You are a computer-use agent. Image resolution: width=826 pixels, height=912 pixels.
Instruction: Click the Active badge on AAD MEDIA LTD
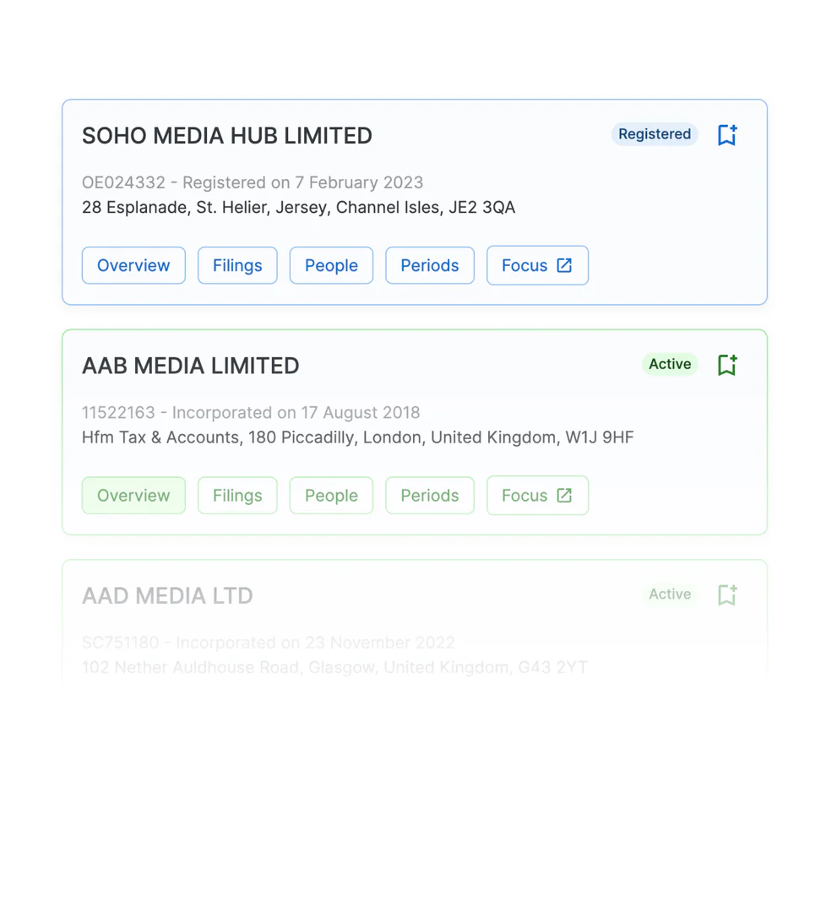pyautogui.click(x=669, y=594)
